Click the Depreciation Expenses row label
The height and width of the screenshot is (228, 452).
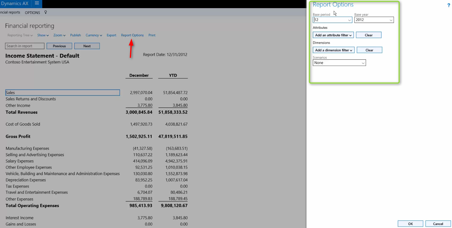[26, 180]
